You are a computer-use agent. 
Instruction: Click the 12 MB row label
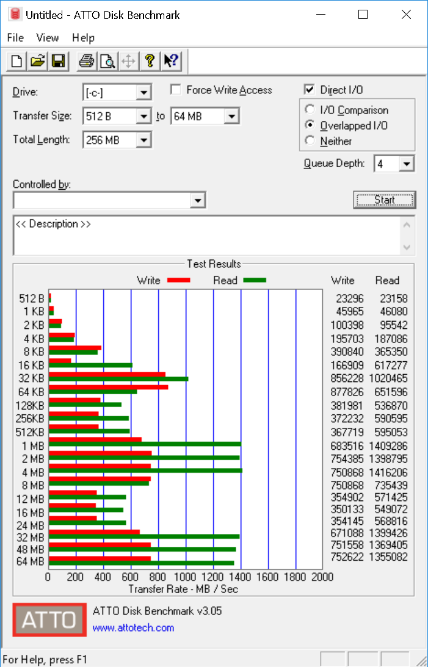pyautogui.click(x=30, y=499)
